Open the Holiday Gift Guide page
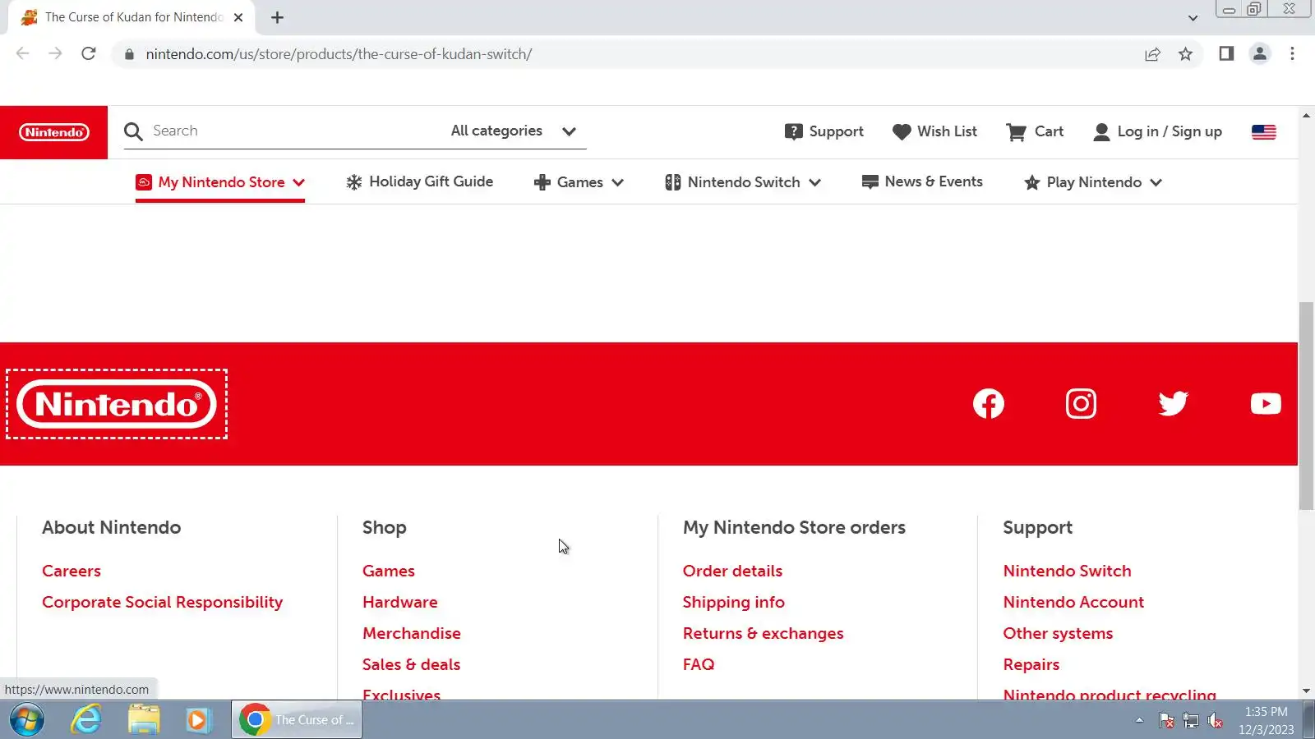1315x739 pixels. coord(419,181)
